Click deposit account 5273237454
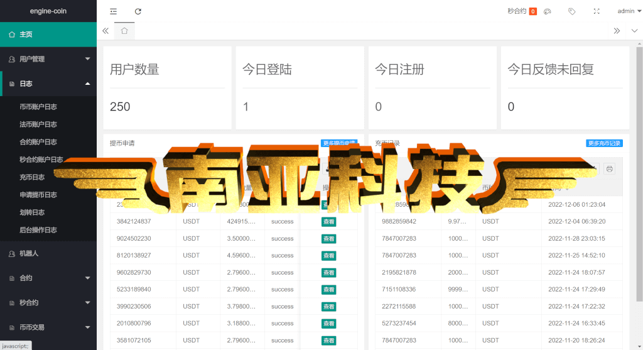Image resolution: width=643 pixels, height=350 pixels. click(x=399, y=324)
